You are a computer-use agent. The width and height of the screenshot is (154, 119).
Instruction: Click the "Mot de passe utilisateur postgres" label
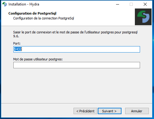(x=38, y=59)
